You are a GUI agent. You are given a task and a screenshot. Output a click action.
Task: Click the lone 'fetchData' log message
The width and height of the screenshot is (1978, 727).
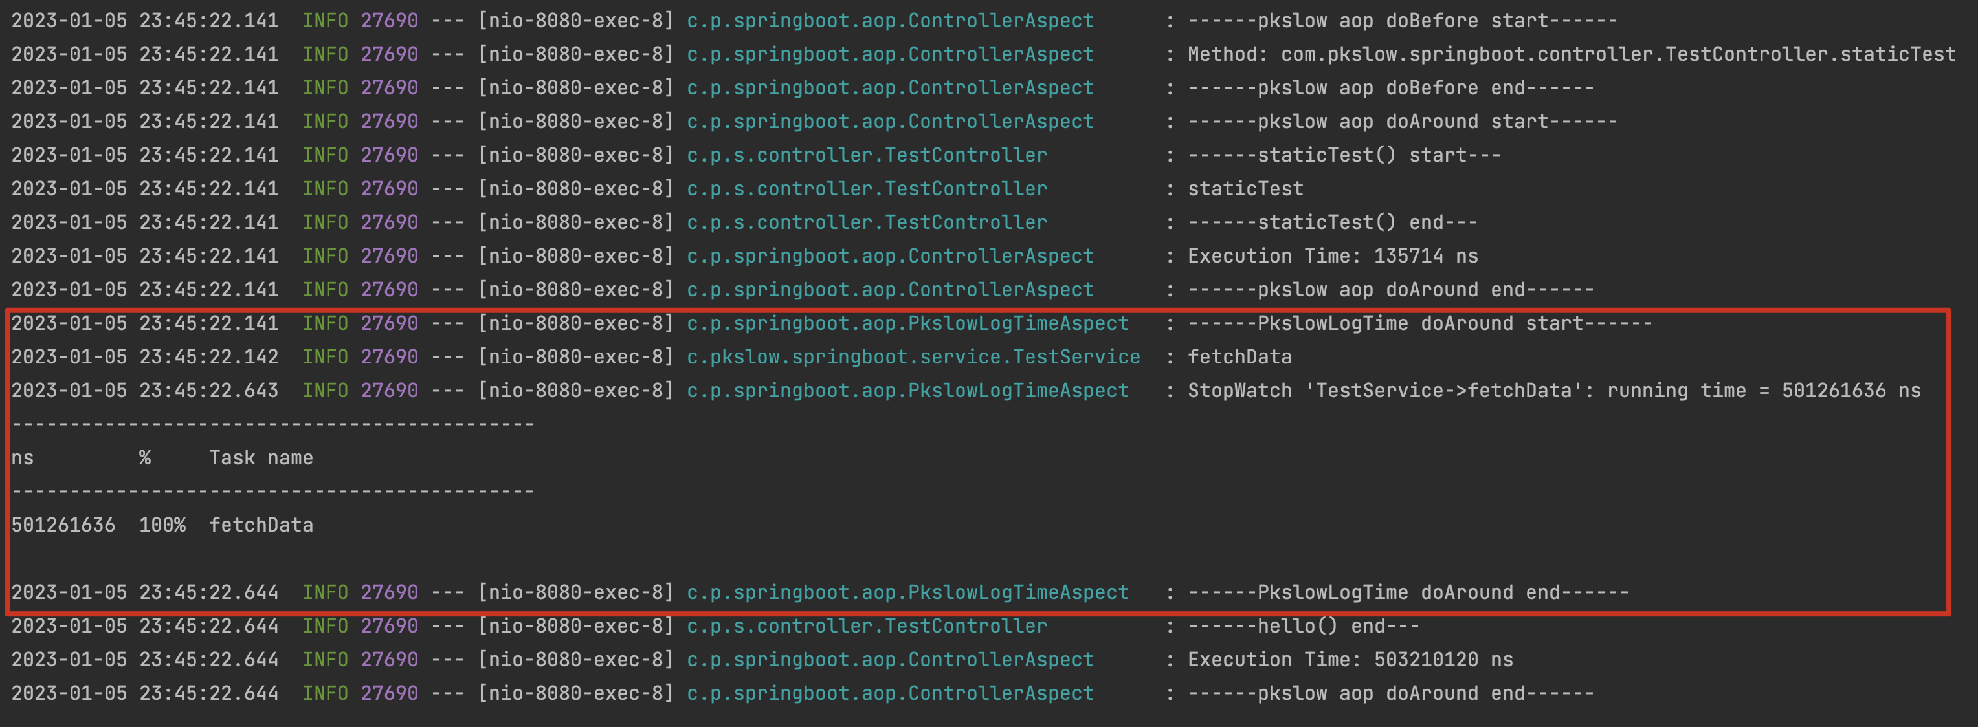[x=1239, y=357]
